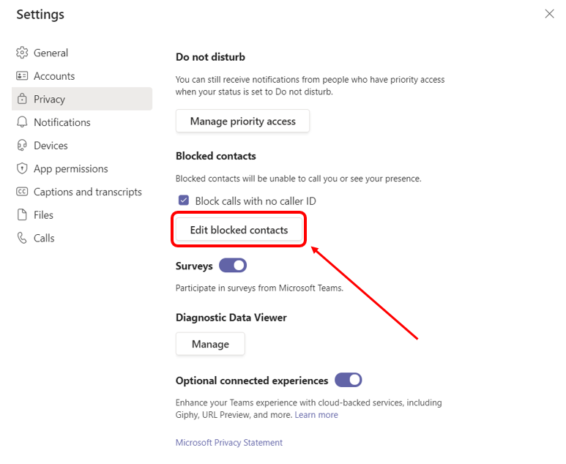Click the Captions CC icon
The height and width of the screenshot is (464, 566).
coord(22,192)
